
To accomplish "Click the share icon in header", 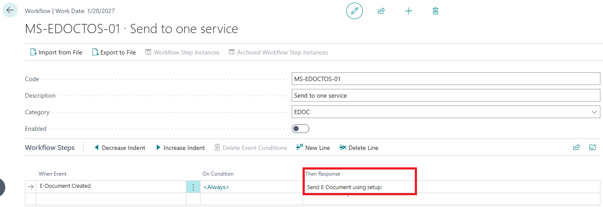I will tap(381, 11).
